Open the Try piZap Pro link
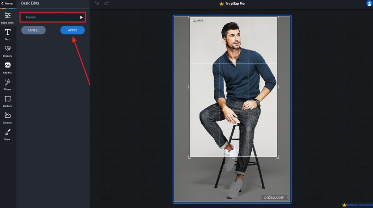Image resolution: width=373 pixels, height=208 pixels. coord(235,4)
